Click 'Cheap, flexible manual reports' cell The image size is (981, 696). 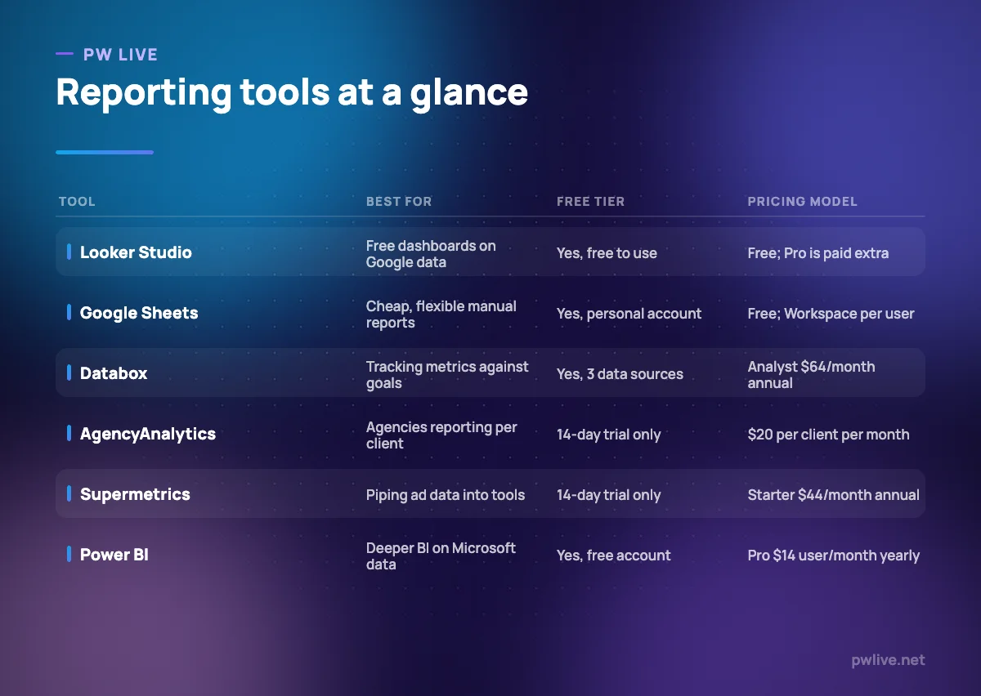(x=441, y=314)
